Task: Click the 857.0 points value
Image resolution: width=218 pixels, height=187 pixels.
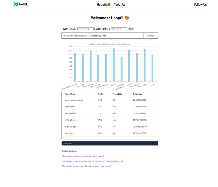Action: 100,133
